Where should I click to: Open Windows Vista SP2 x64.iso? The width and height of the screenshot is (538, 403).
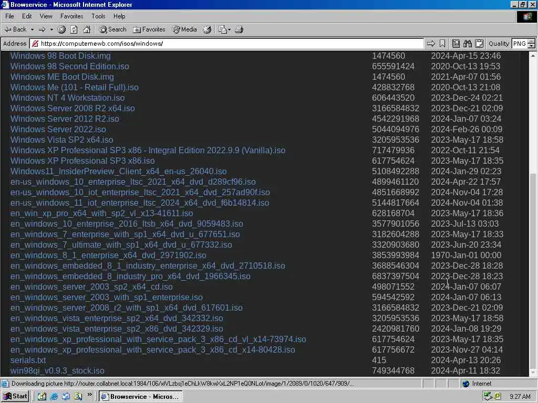(62, 140)
